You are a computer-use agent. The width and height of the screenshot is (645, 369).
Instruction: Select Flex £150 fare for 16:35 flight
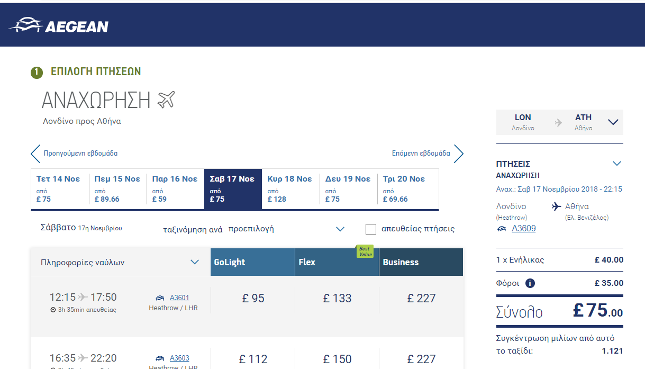(337, 359)
